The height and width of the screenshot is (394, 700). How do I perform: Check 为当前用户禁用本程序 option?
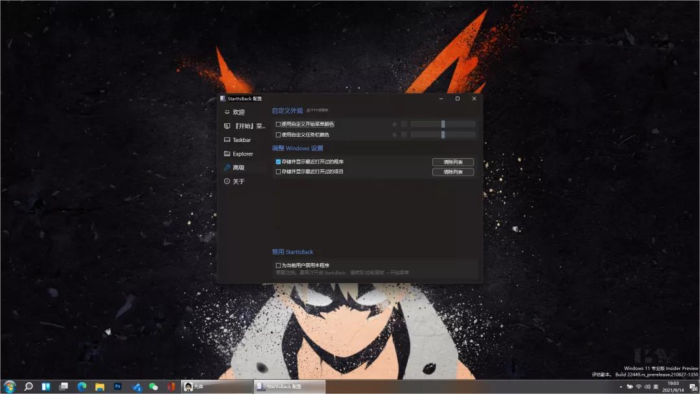[278, 264]
